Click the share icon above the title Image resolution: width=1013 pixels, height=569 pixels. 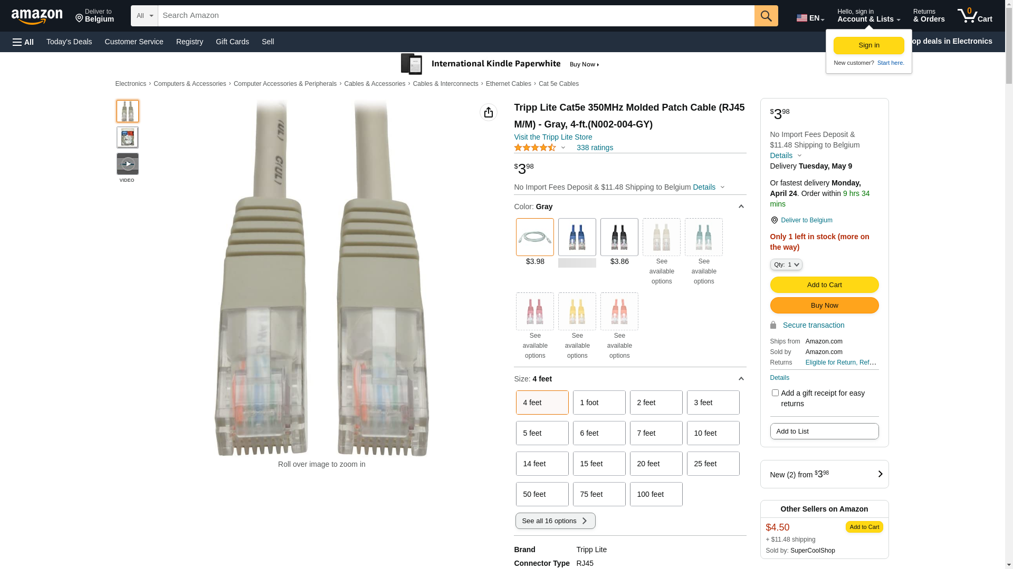488,112
